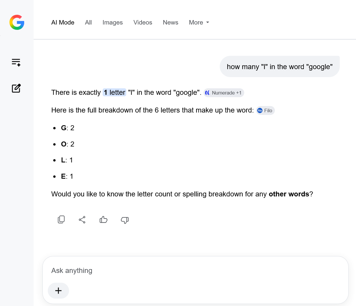Open the Images tab
The height and width of the screenshot is (306, 356).
pos(113,22)
